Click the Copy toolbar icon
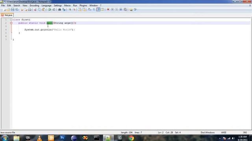252x141 pixels. [39, 9]
